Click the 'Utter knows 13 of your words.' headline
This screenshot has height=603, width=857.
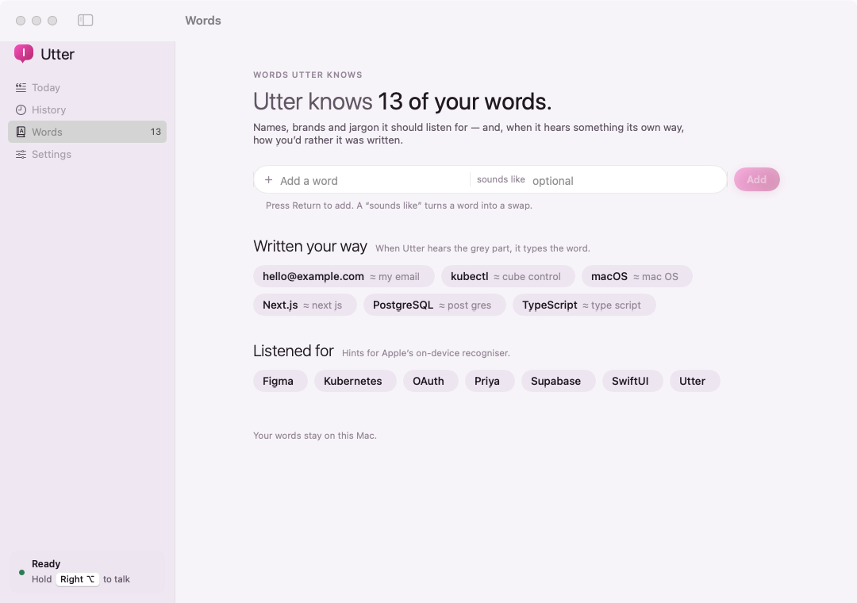tap(402, 102)
